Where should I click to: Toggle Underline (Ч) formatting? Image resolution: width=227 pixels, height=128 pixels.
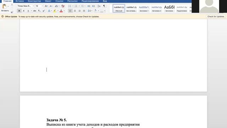pyautogui.click(x=28, y=11)
